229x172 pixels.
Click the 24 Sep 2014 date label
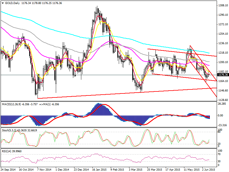(x=8, y=170)
